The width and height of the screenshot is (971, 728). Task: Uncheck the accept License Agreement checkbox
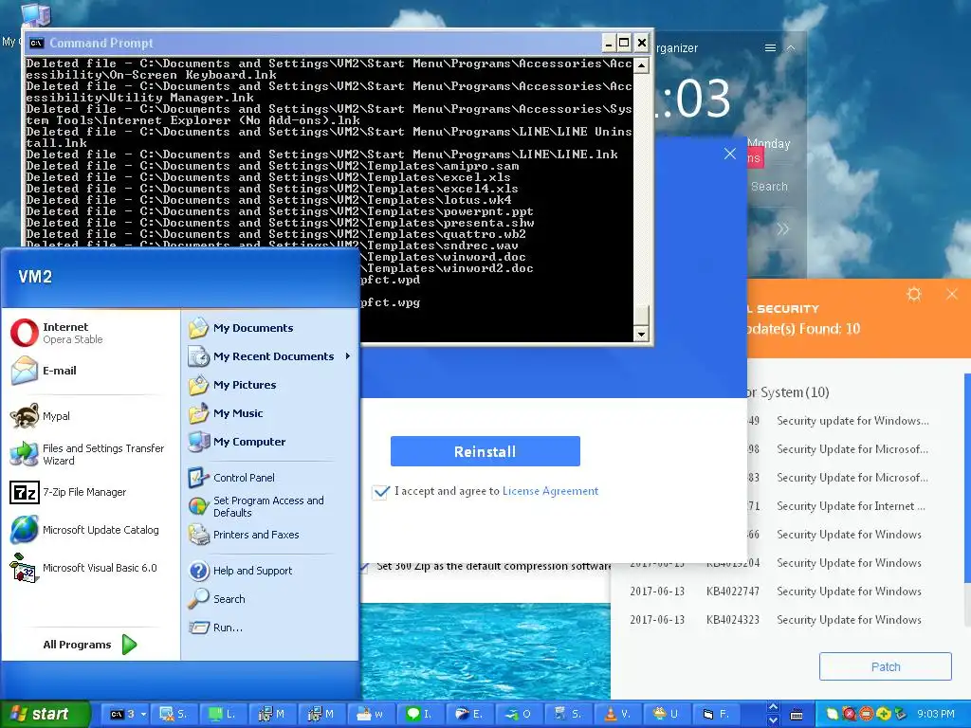pos(380,492)
